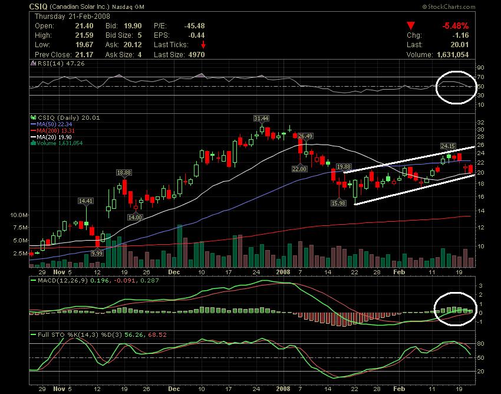Click the 7.5M volume axis label
The image size is (501, 394).
point(20,228)
